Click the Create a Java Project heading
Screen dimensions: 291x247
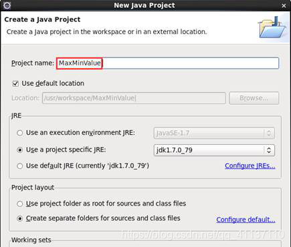pyautogui.click(x=42, y=19)
